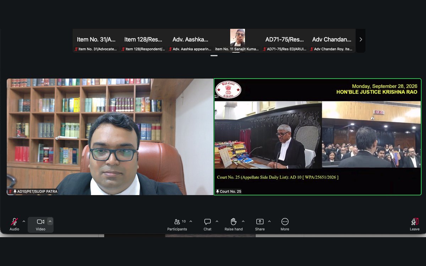Screen dimensions: 426x266
Task: Select Adv. Aashka participant tile
Action: coord(190,41)
